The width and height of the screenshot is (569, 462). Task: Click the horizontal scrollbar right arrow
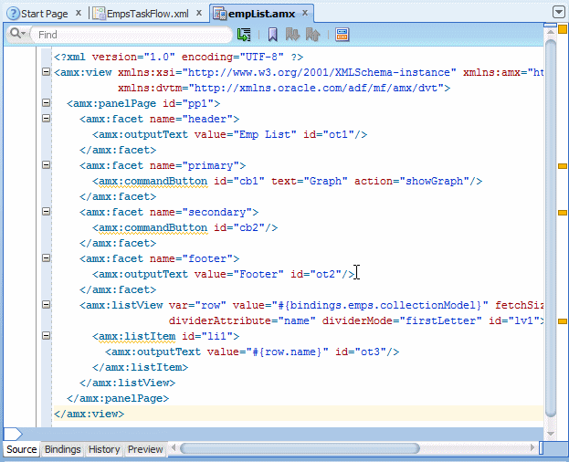coord(532,448)
